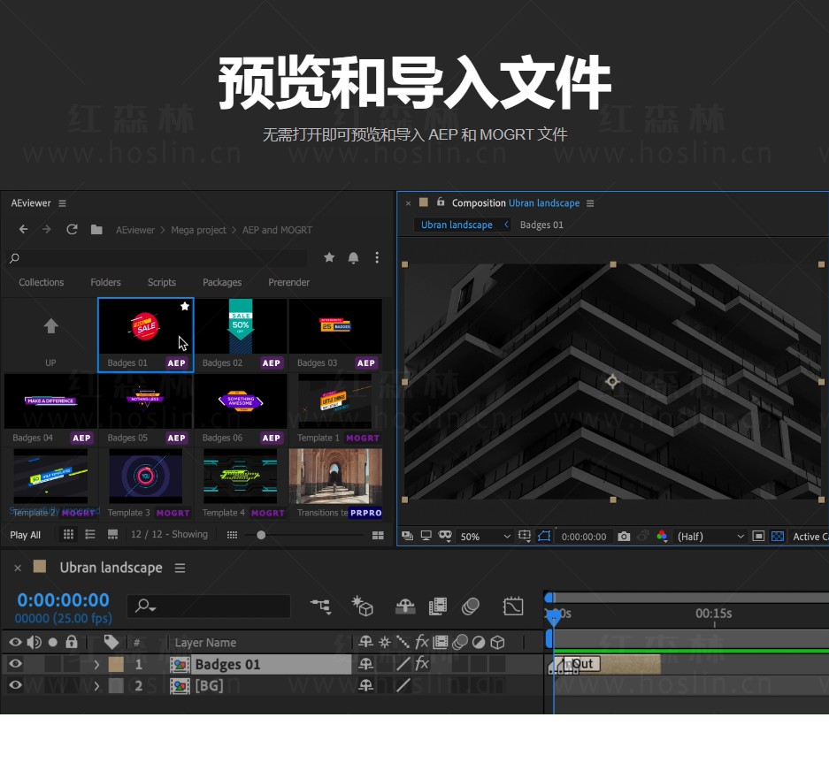Click the composition timecode 0:00:00:00
The image size is (829, 763).
(584, 537)
